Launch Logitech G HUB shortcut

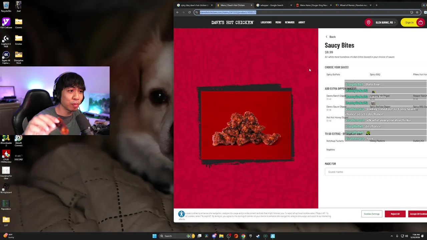(x=6, y=41)
